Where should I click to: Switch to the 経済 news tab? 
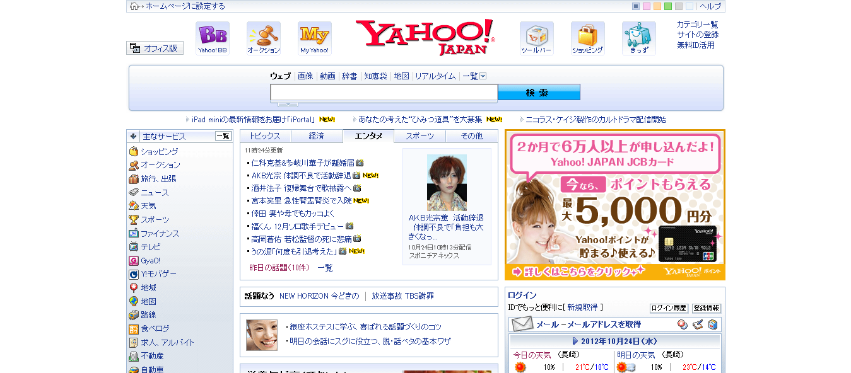[317, 136]
